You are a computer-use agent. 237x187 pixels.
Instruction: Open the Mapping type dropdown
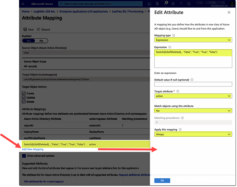tap(193, 40)
